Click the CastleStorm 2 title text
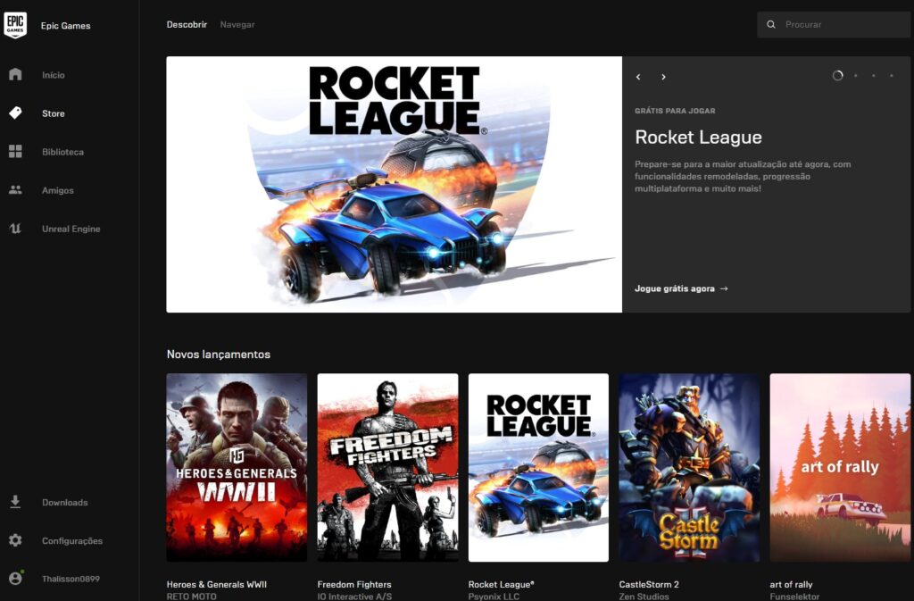 pyautogui.click(x=649, y=584)
